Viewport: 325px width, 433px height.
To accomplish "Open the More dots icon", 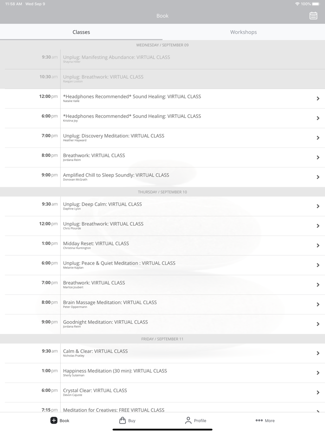I will click(259, 420).
